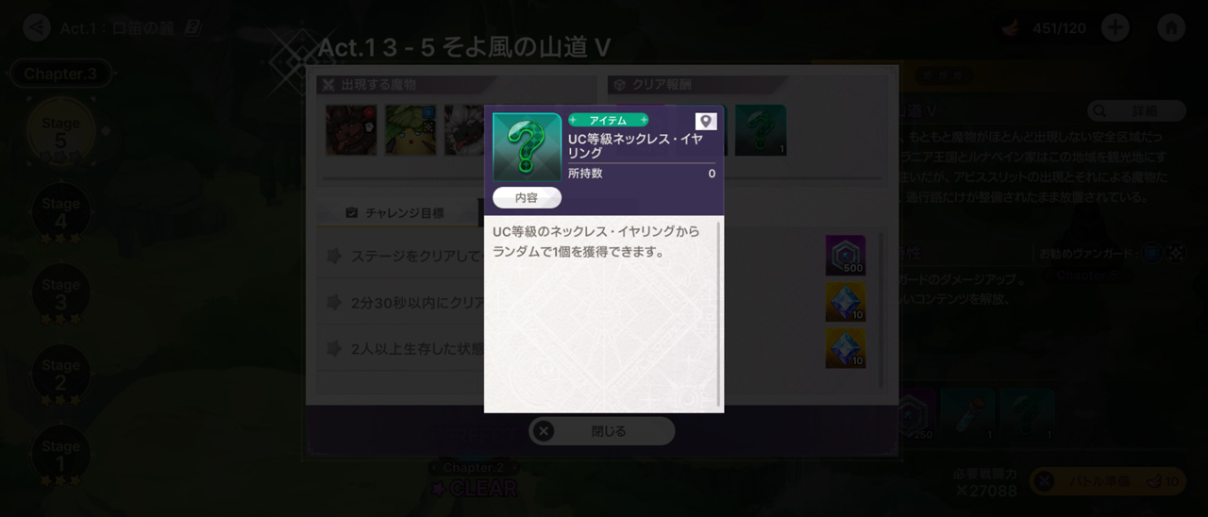Select Stage 1 node
Screen dimensions: 1208x517
pyautogui.click(x=60, y=456)
